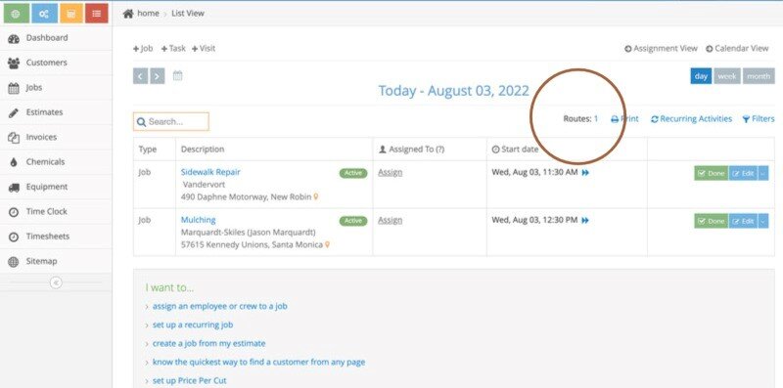Add a new Job

143,48
